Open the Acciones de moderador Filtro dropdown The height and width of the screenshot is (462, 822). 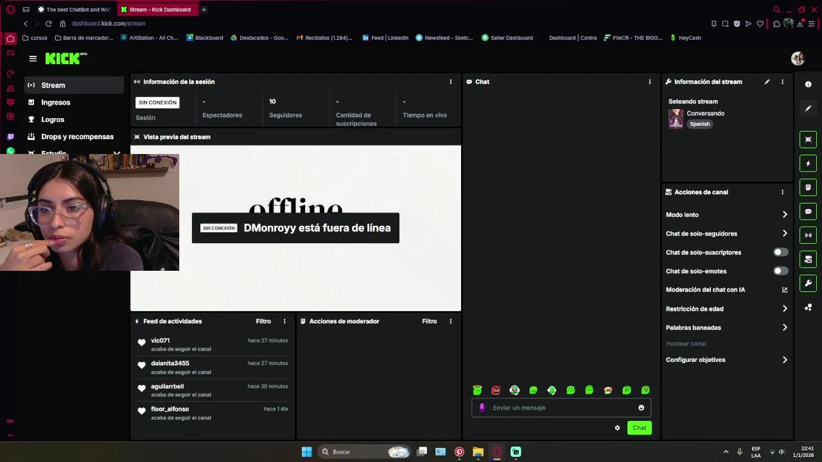(x=429, y=321)
